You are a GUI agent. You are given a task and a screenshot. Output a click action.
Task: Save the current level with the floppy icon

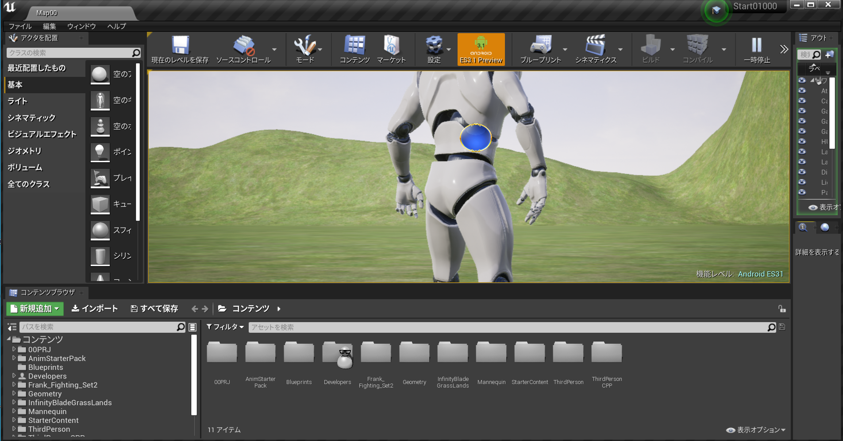(x=180, y=45)
